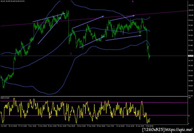Click the '3 Feb 00:00' date label

coord(149,126)
